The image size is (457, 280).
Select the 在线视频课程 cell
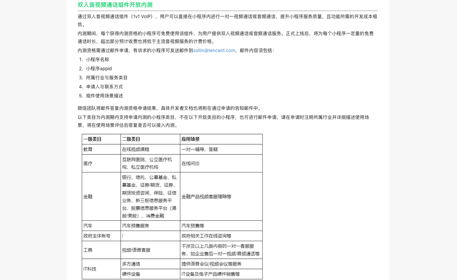[x=150, y=149]
